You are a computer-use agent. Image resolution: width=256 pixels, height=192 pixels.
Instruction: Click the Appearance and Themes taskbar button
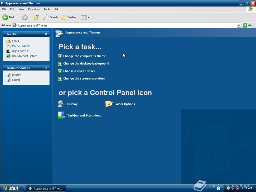click(46, 188)
